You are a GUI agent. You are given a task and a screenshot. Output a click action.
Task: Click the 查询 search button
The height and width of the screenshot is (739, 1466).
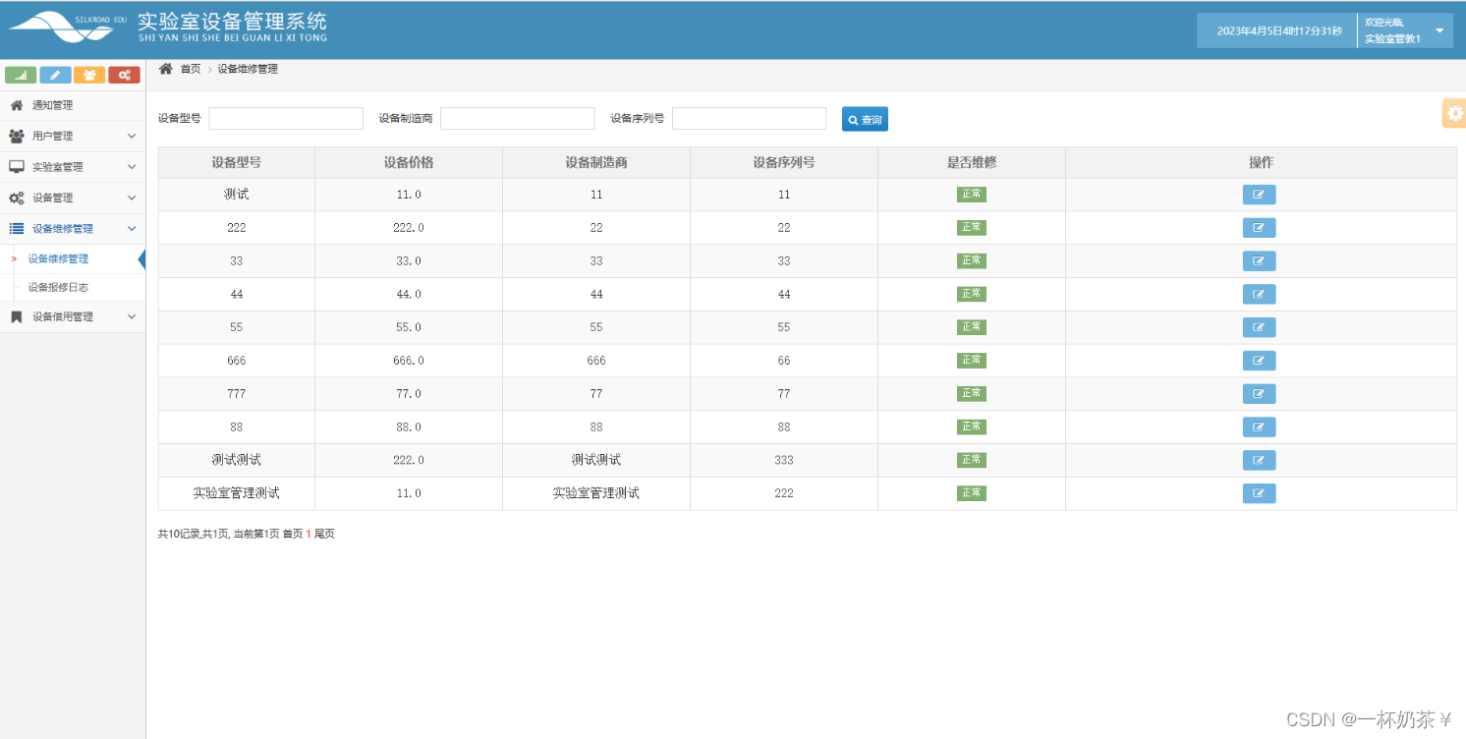tap(865, 120)
